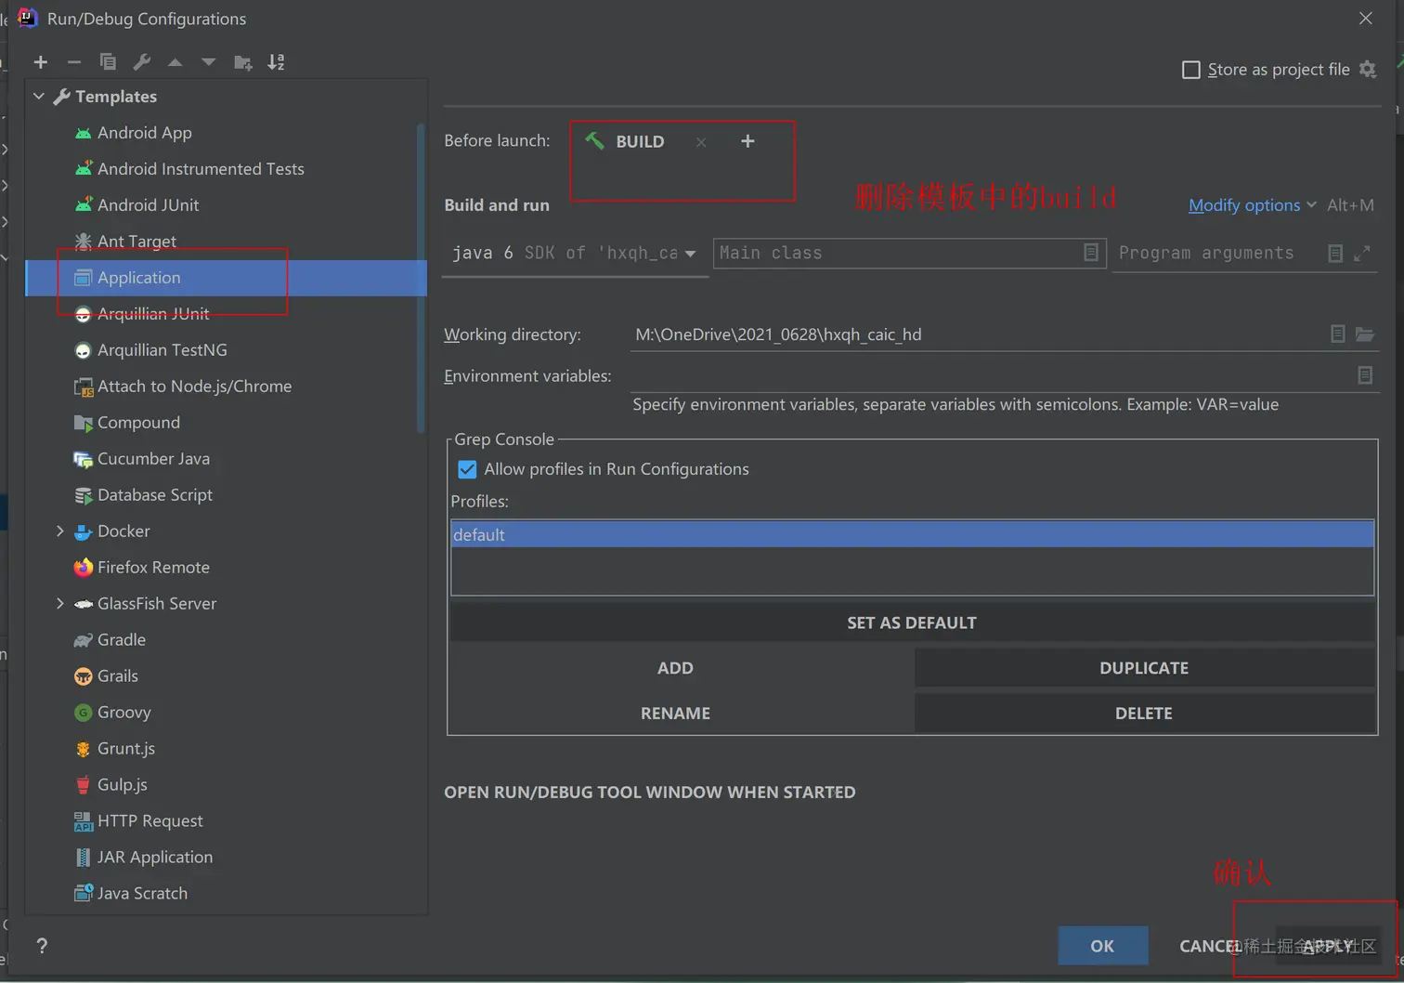Move configuration up with the arrow
This screenshot has height=983, width=1404.
(x=175, y=62)
